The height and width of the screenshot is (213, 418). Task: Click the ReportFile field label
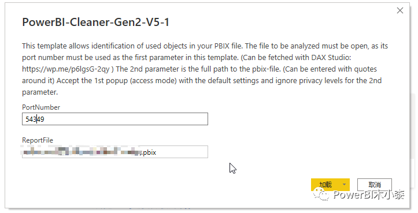38,140
